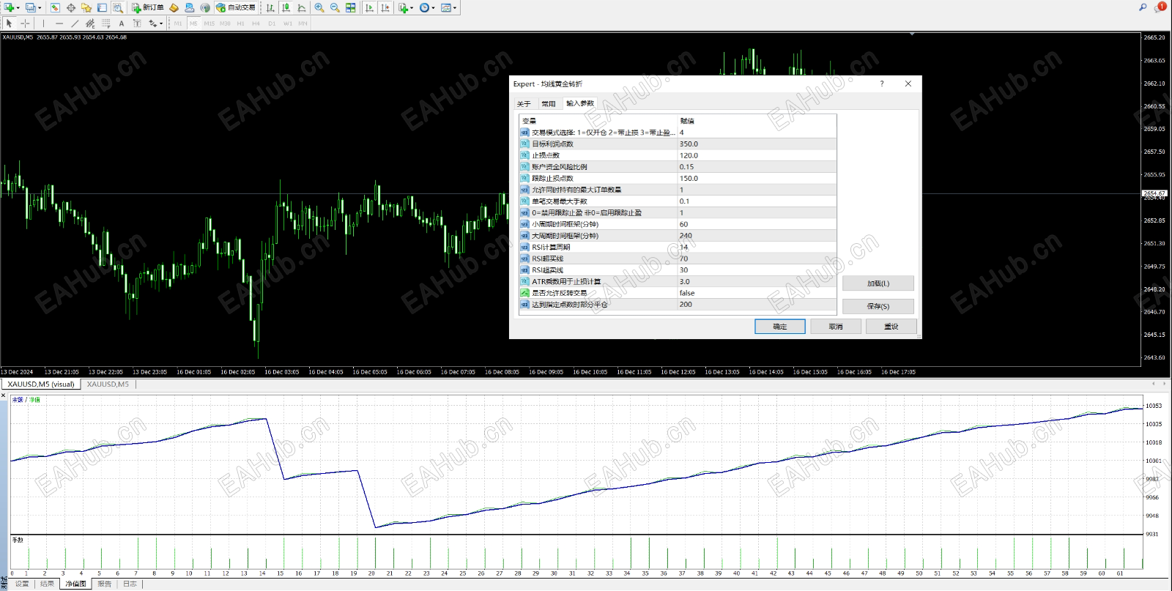
Task: Switch to the H1 timeframe
Action: [x=240, y=23]
